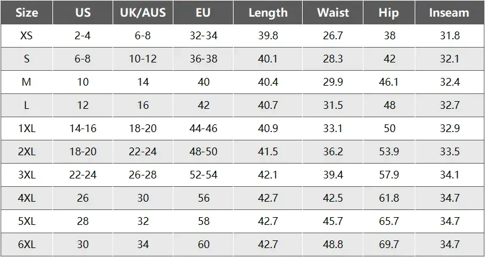The height and width of the screenshot is (257, 485).
Task: Select the 6XL size row label
Action: coord(26,245)
